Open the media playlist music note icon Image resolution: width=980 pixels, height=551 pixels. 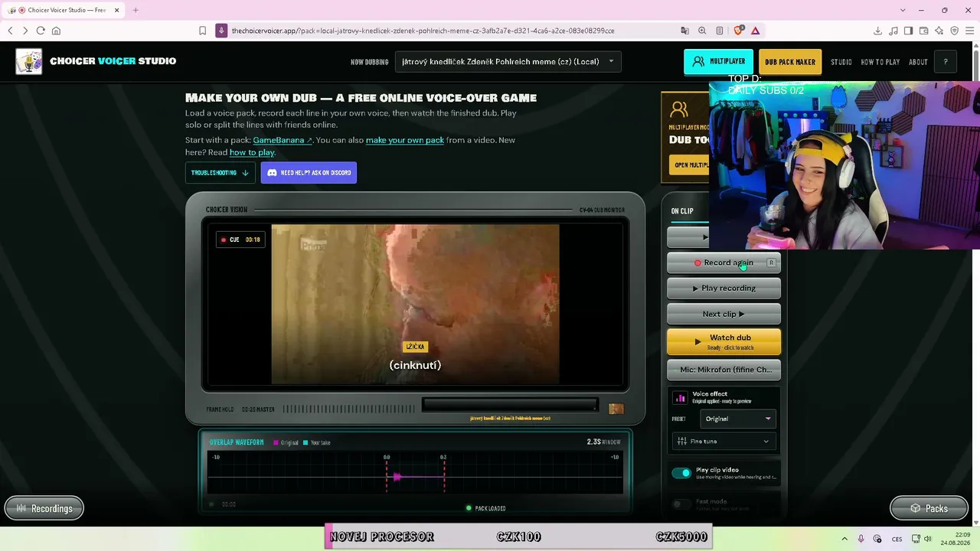(893, 31)
